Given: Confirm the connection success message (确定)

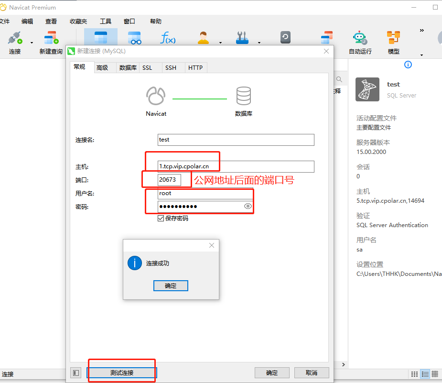Looking at the screenshot, I should tap(171, 286).
